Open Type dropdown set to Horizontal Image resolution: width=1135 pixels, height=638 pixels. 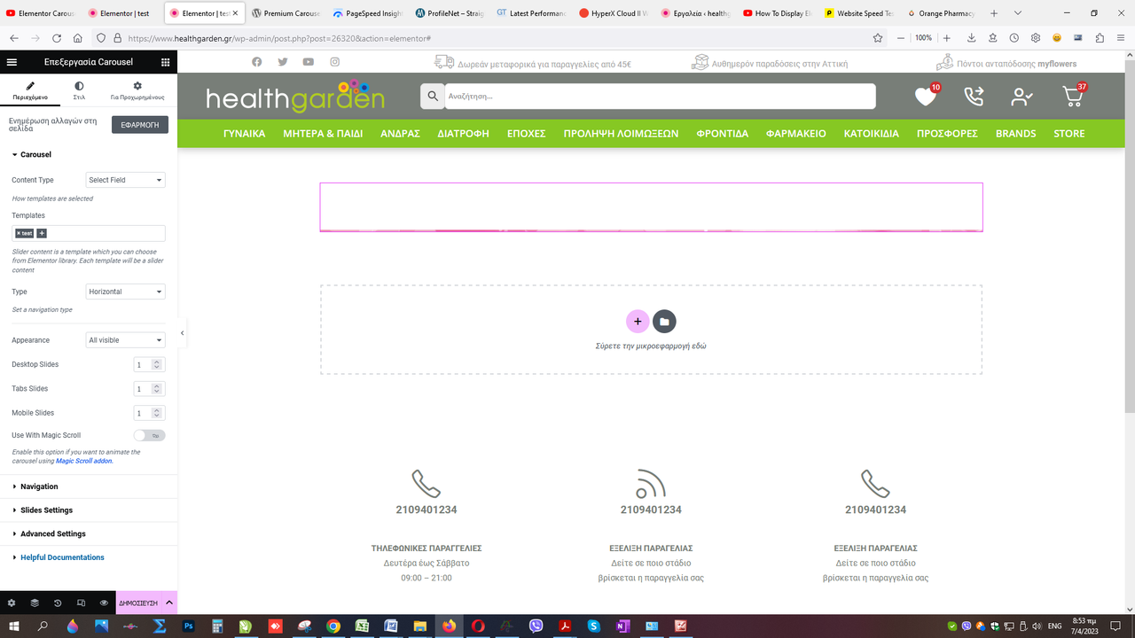click(125, 292)
